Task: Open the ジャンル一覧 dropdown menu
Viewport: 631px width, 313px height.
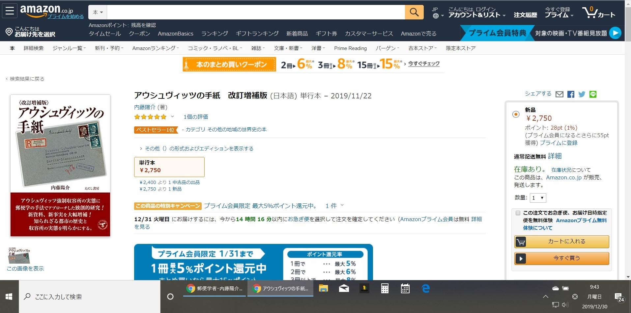Action: point(69,48)
